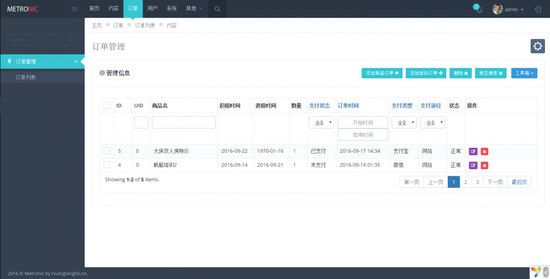Toggle the sidebar hamburger menu icon

click(75, 9)
